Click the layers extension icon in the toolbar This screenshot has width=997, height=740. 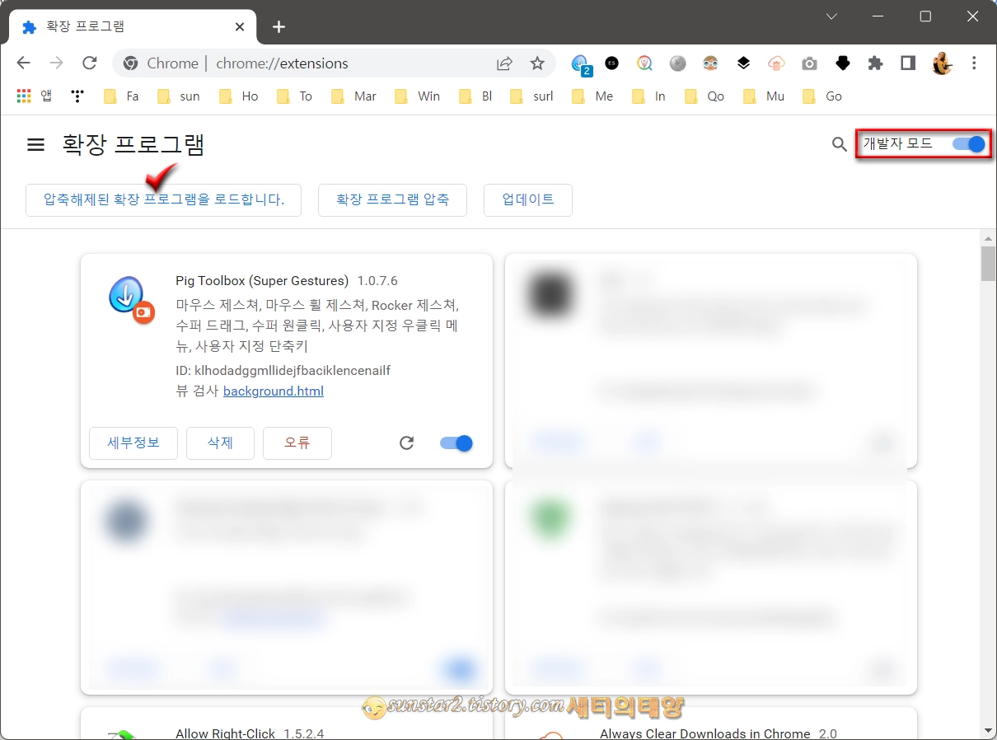point(743,63)
